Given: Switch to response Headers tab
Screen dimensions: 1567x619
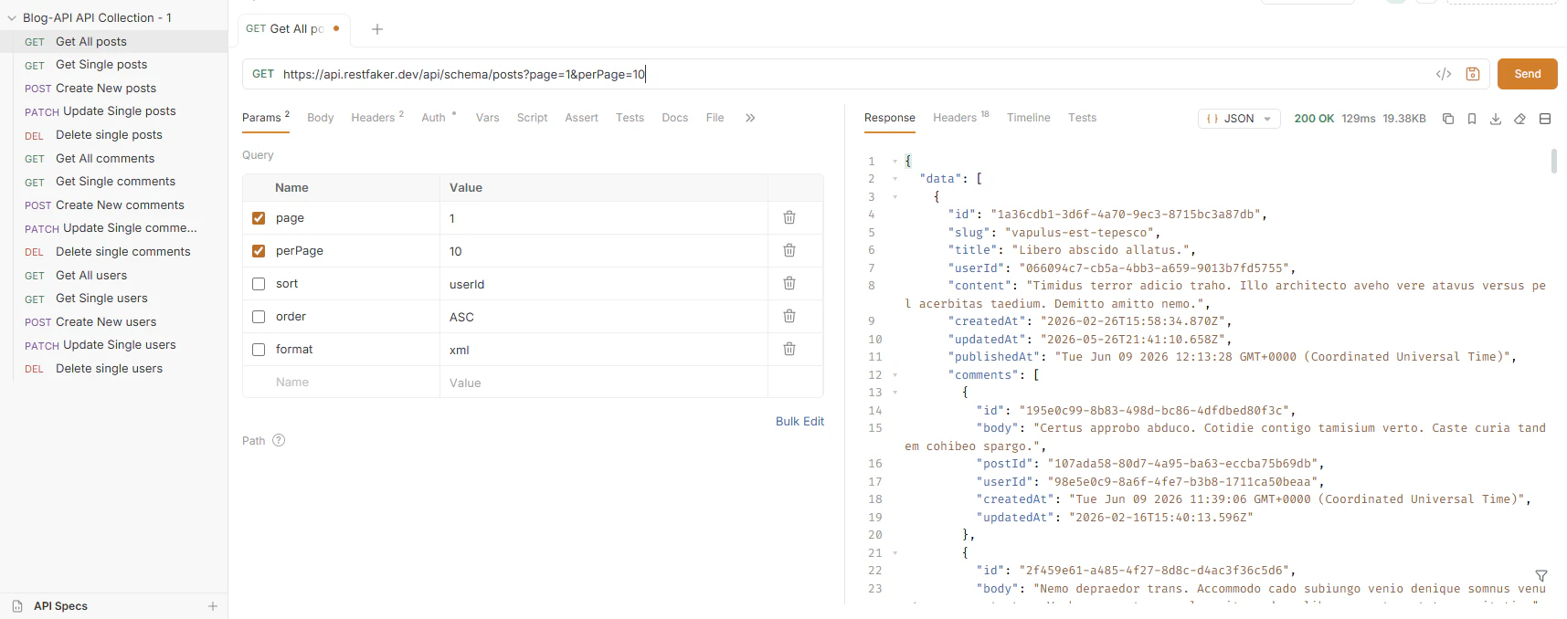Looking at the screenshot, I should (x=960, y=118).
